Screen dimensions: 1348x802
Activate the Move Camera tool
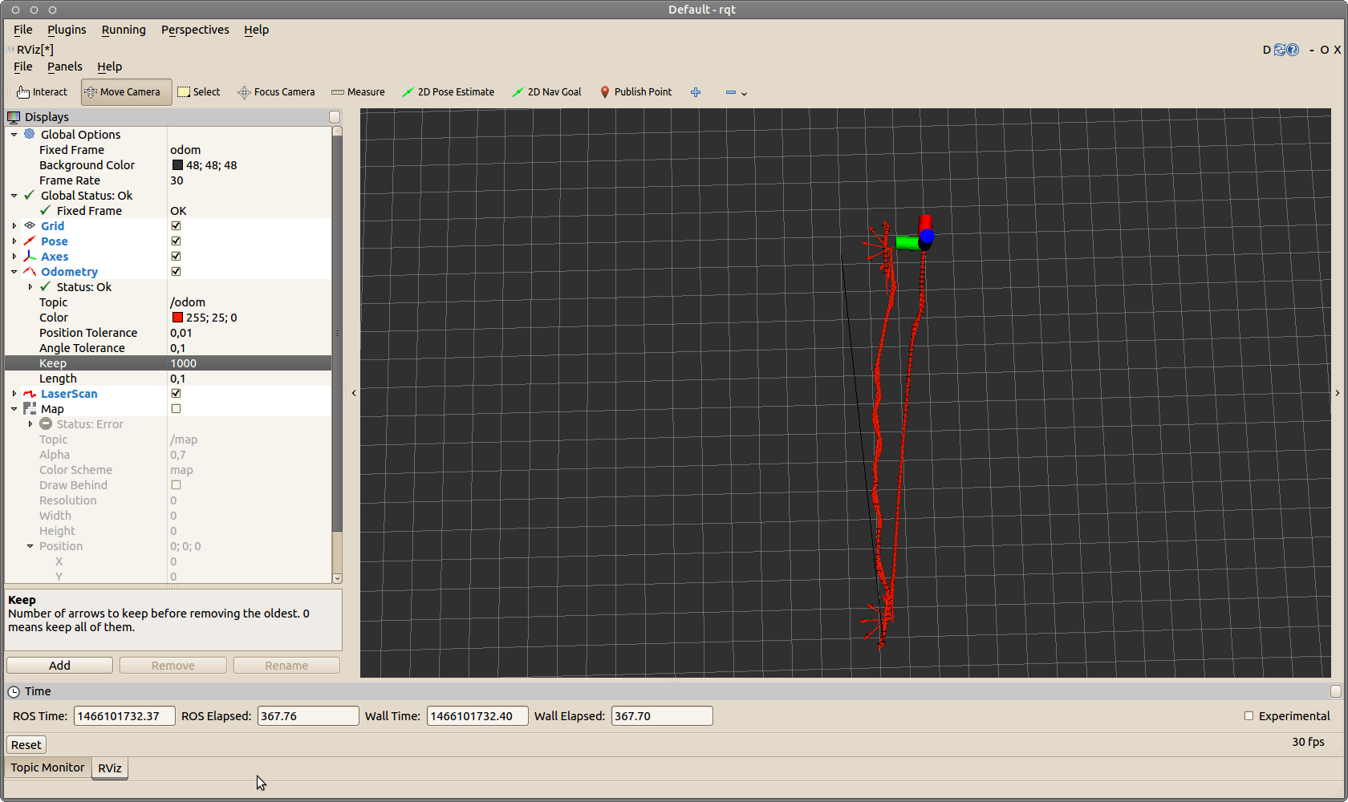pyautogui.click(x=126, y=92)
